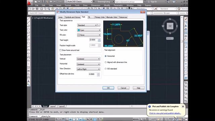The height and width of the screenshot is (121, 215).
Task: Select Horizontal text alignment radio button
Action: [105, 56]
